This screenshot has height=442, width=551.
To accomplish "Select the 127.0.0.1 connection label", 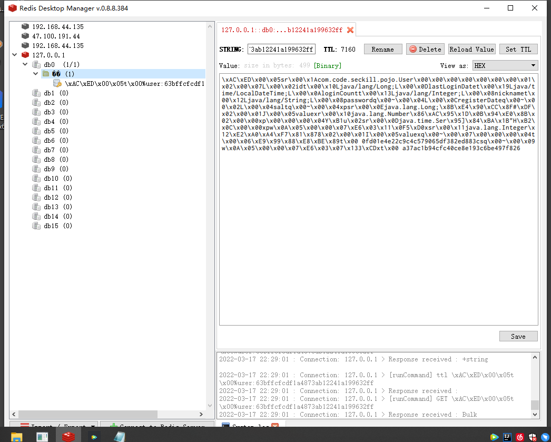I will pyautogui.click(x=48, y=55).
